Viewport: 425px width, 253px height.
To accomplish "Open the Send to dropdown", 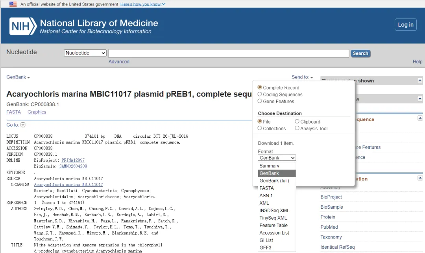I will click(302, 77).
